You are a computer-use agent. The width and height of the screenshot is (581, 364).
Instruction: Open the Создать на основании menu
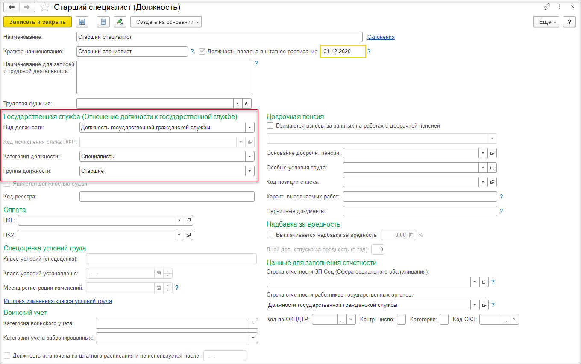(166, 22)
